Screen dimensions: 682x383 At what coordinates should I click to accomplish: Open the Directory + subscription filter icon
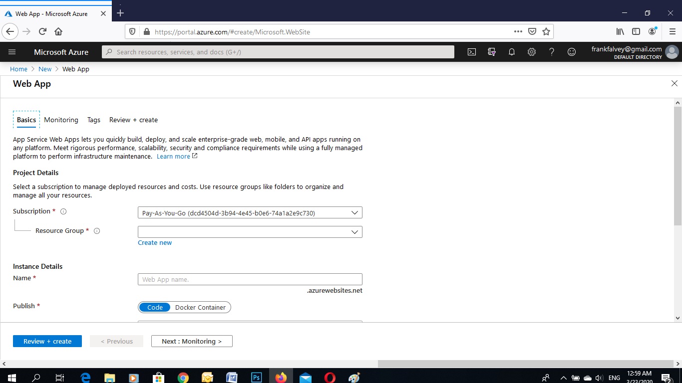(x=492, y=52)
